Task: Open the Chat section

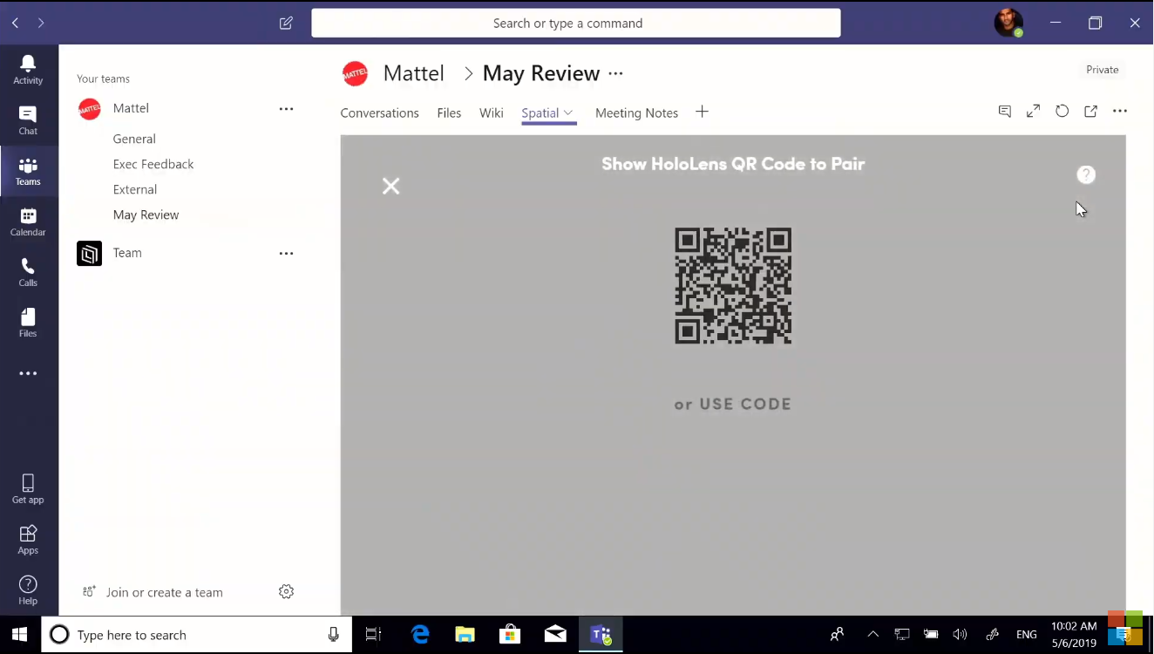Action: (x=28, y=120)
